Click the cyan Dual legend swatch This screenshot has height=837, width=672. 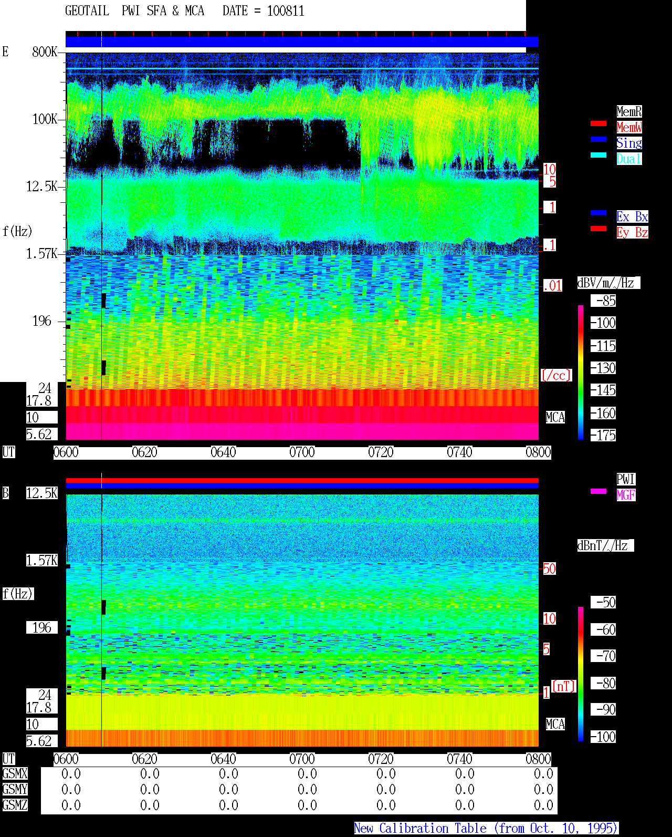(x=598, y=155)
